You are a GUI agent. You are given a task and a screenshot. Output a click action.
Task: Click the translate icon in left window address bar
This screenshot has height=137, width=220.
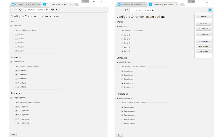(x=47, y=10)
